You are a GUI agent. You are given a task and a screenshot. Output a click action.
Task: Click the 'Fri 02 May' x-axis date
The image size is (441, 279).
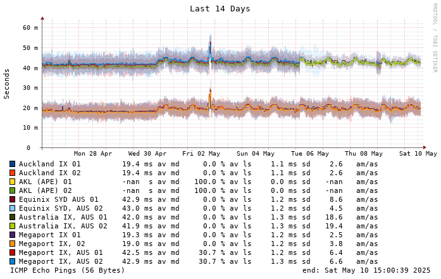(x=201, y=154)
